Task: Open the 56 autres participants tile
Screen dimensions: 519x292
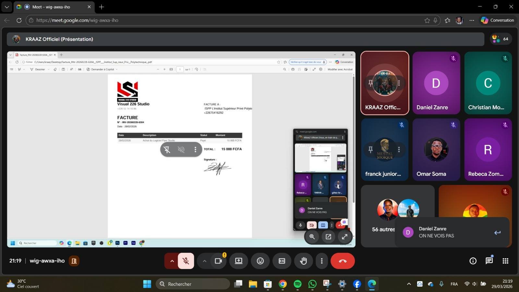Action: pyautogui.click(x=398, y=216)
